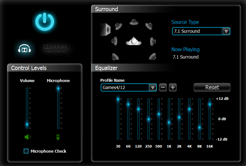Click the 1K equalizer slider handle

[169, 122]
